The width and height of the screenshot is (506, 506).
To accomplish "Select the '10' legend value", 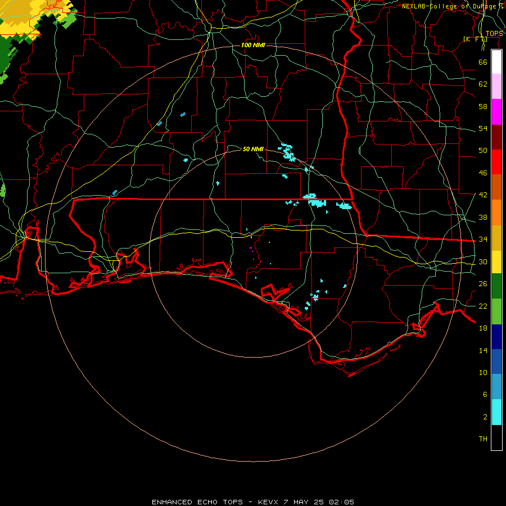I will point(483,373).
